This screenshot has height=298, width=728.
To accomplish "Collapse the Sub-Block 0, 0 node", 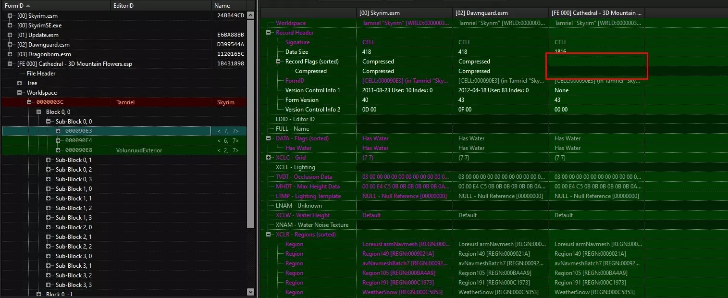I will pyautogui.click(x=49, y=122).
